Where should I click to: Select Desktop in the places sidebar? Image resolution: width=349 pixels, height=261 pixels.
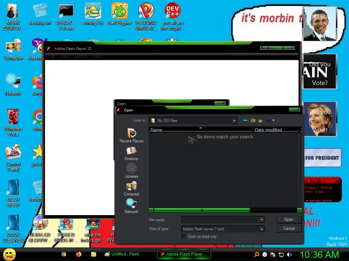click(131, 153)
